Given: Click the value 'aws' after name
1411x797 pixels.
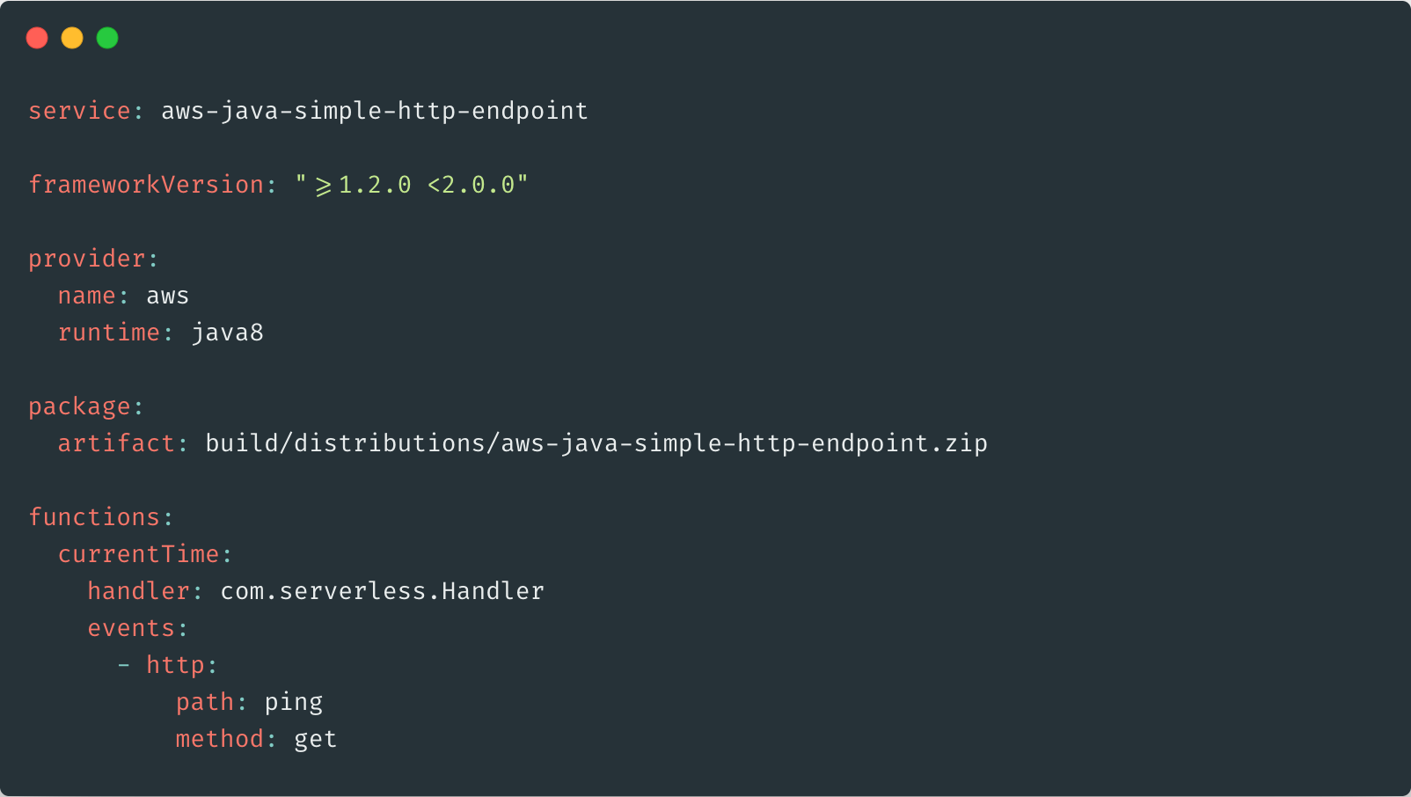Looking at the screenshot, I should (x=167, y=296).
